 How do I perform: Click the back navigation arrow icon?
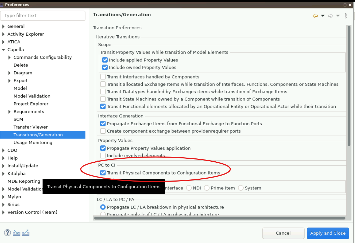pos(315,16)
